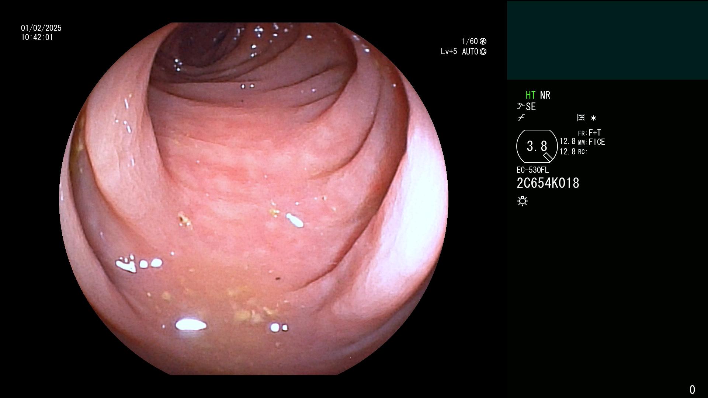Click the Lv+5 brightness level text
708x398 pixels.
coord(449,52)
